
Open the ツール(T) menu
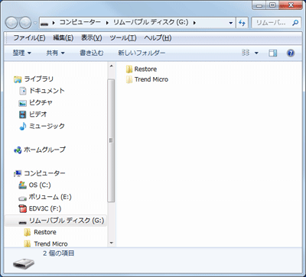[x=123, y=38]
